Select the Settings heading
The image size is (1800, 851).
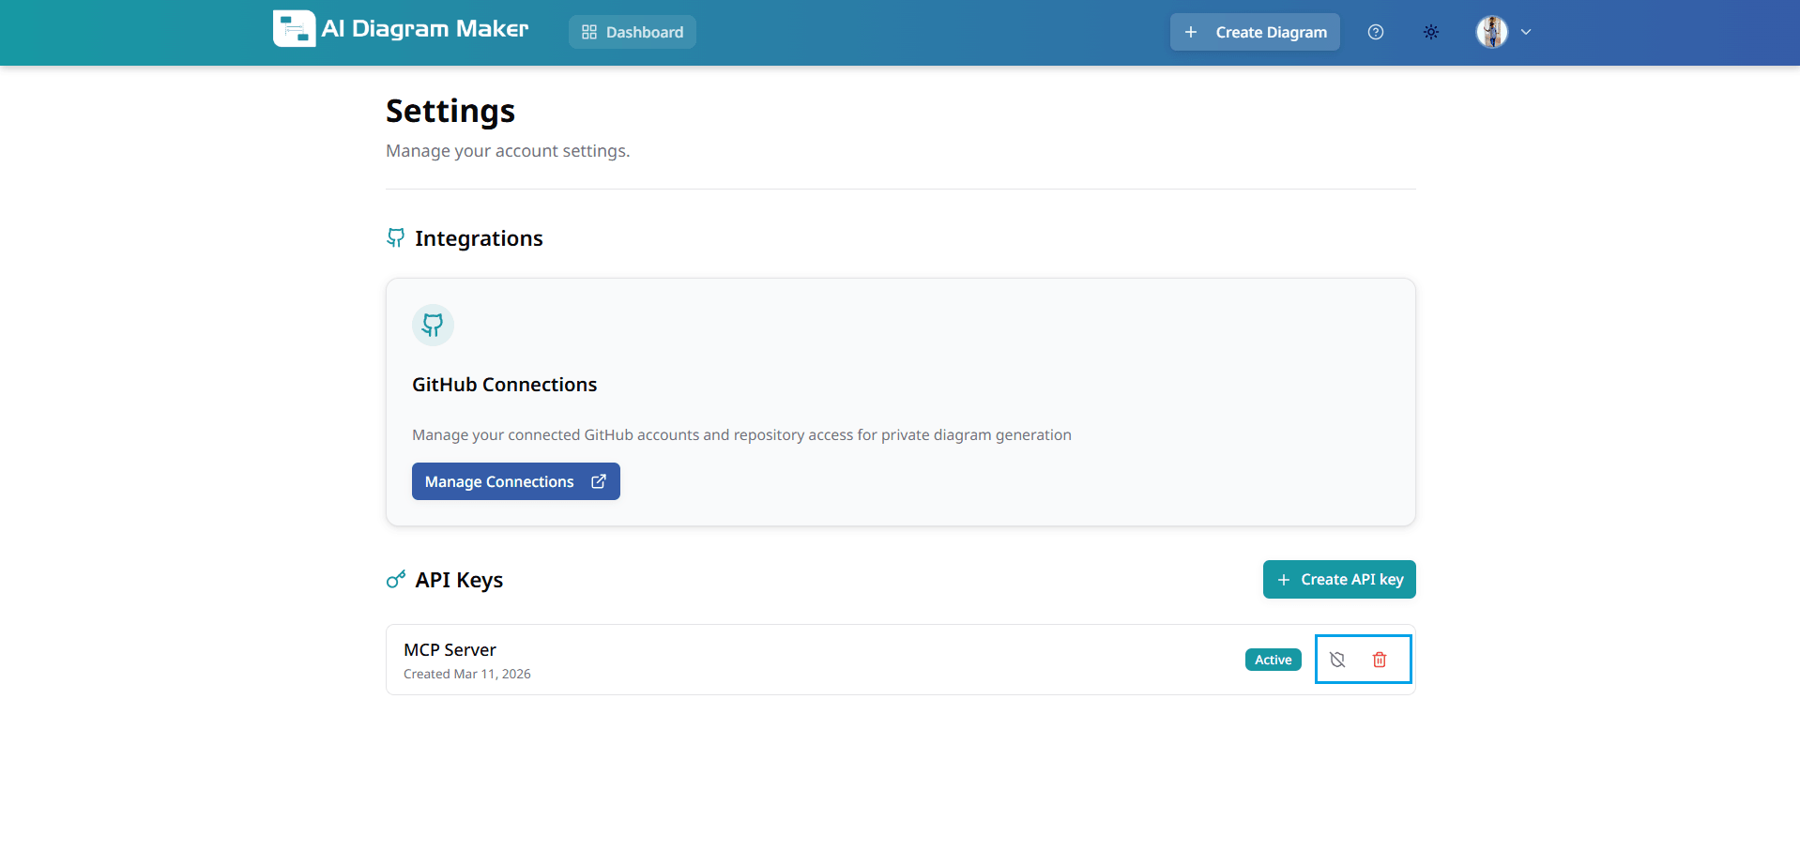point(450,111)
